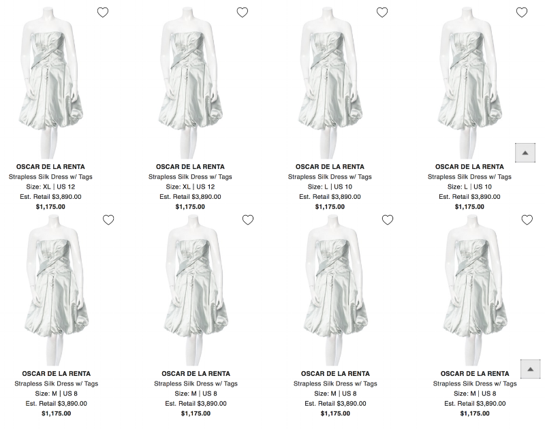Click the upper scroll-to-top arrow button

[x=525, y=153]
